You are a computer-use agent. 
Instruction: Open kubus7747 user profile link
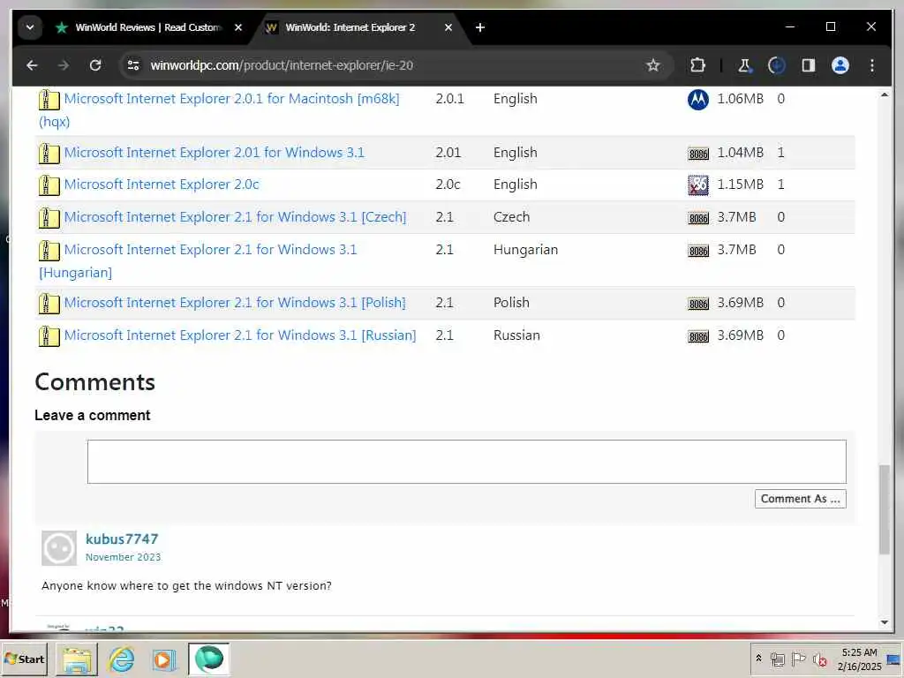click(x=122, y=539)
